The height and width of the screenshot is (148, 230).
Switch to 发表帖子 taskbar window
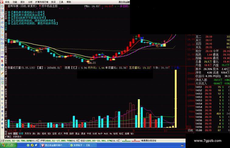coord(83,145)
